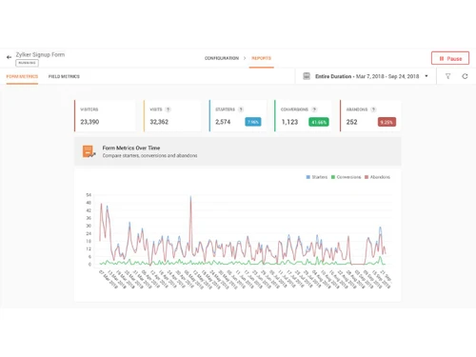The height and width of the screenshot is (357, 476).
Task: Refresh the report with reload icon
Action: coord(465,76)
